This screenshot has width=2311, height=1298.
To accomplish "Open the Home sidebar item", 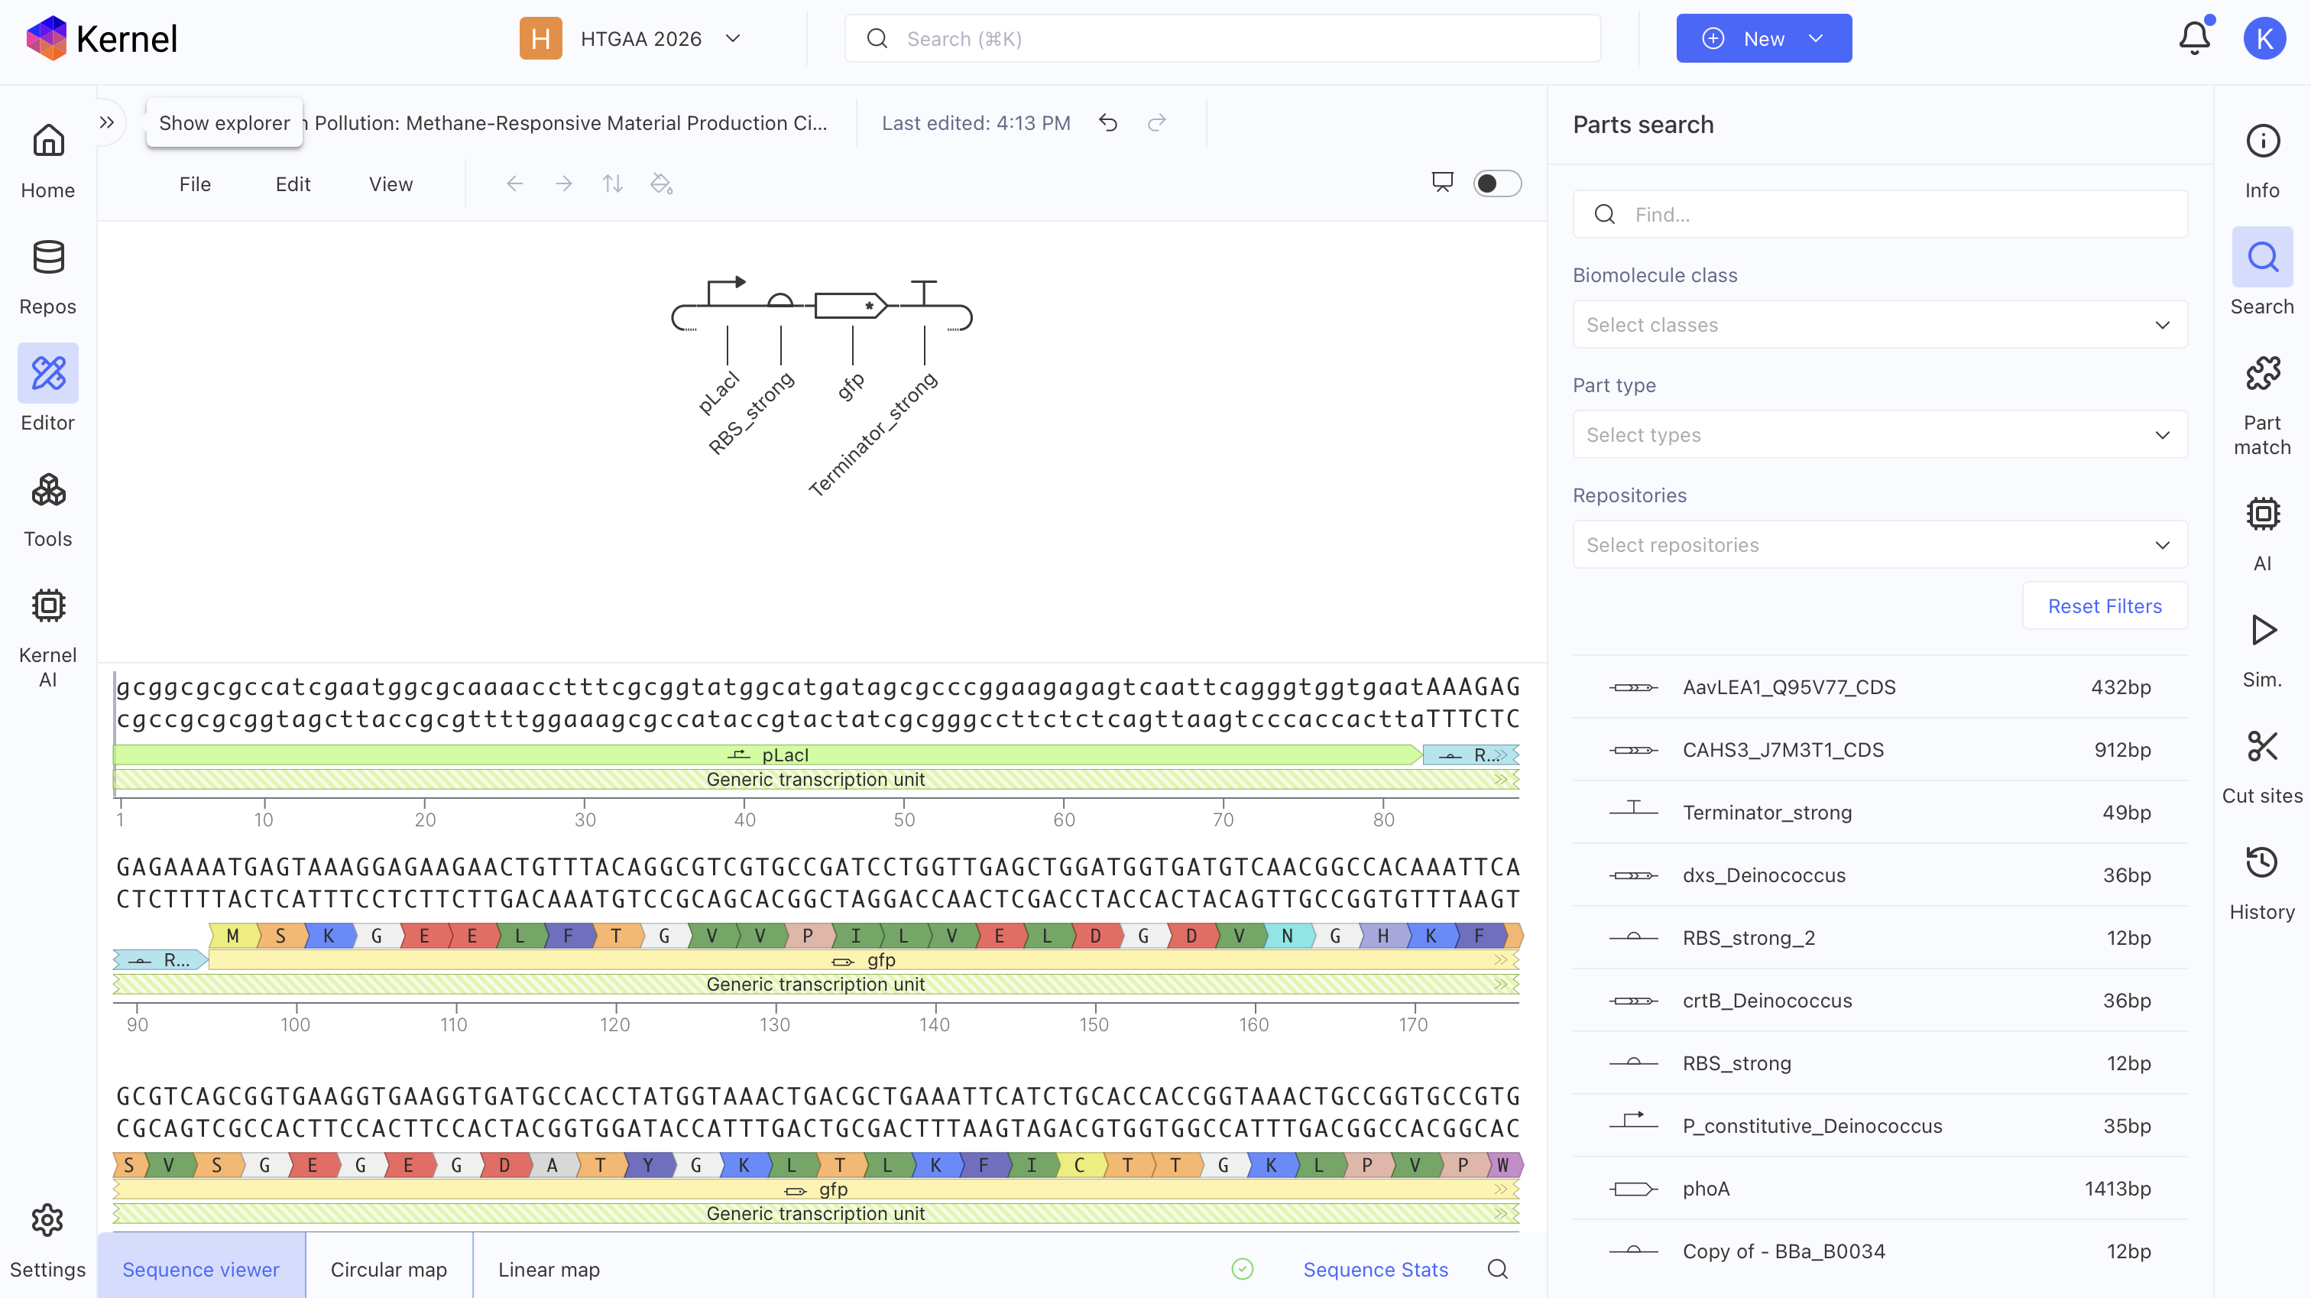I will 47,161.
